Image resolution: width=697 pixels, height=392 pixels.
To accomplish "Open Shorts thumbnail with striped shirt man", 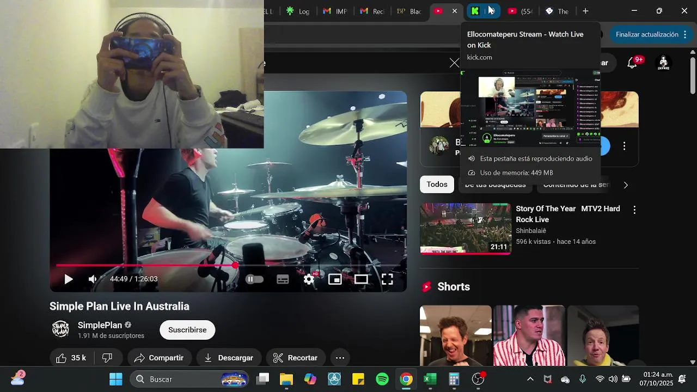I will coord(529,335).
